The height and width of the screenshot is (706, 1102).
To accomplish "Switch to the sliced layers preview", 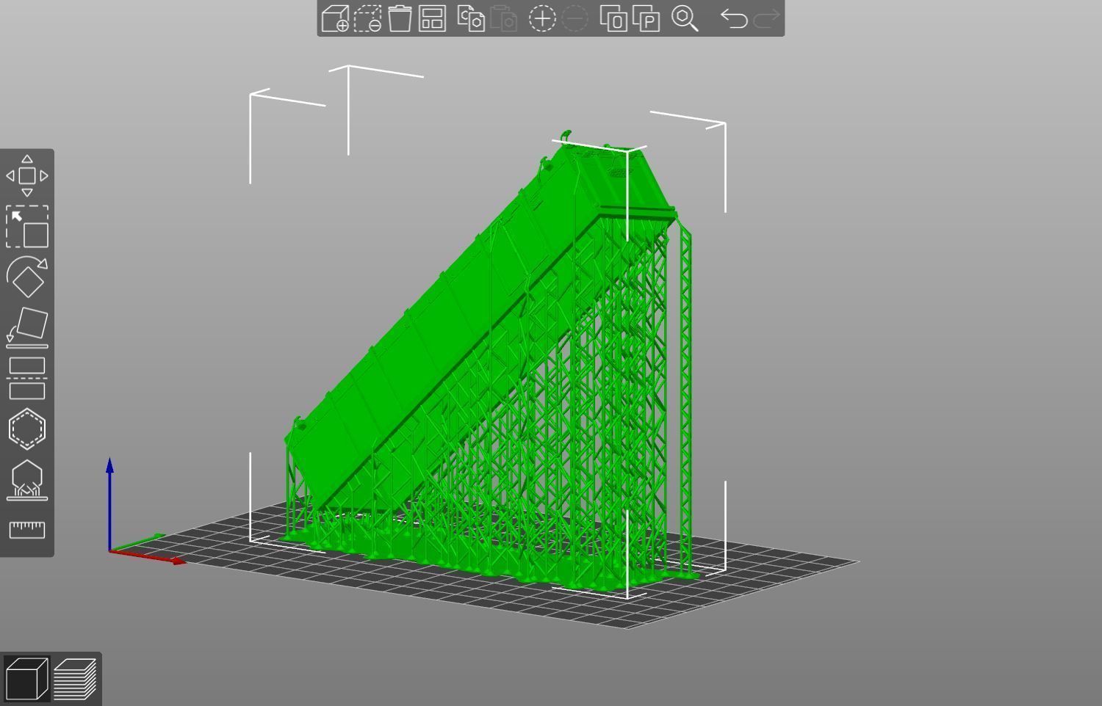I will pos(75,679).
